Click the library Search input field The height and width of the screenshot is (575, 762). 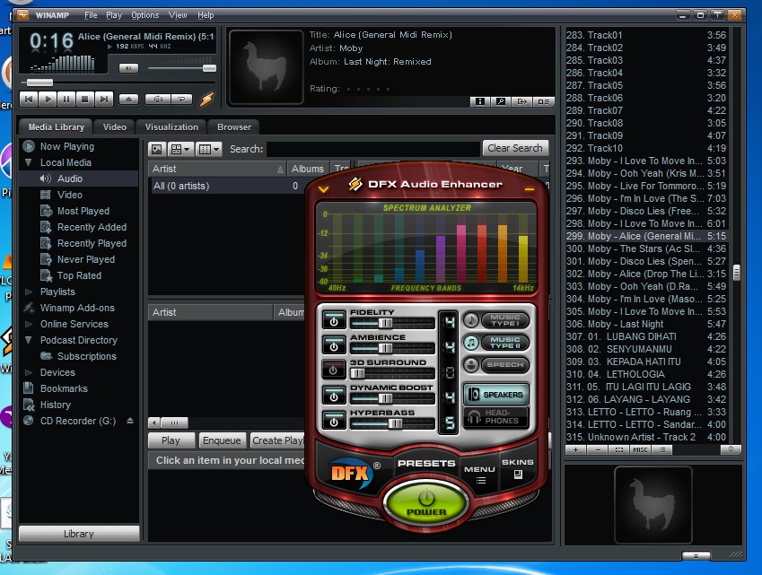tap(373, 149)
